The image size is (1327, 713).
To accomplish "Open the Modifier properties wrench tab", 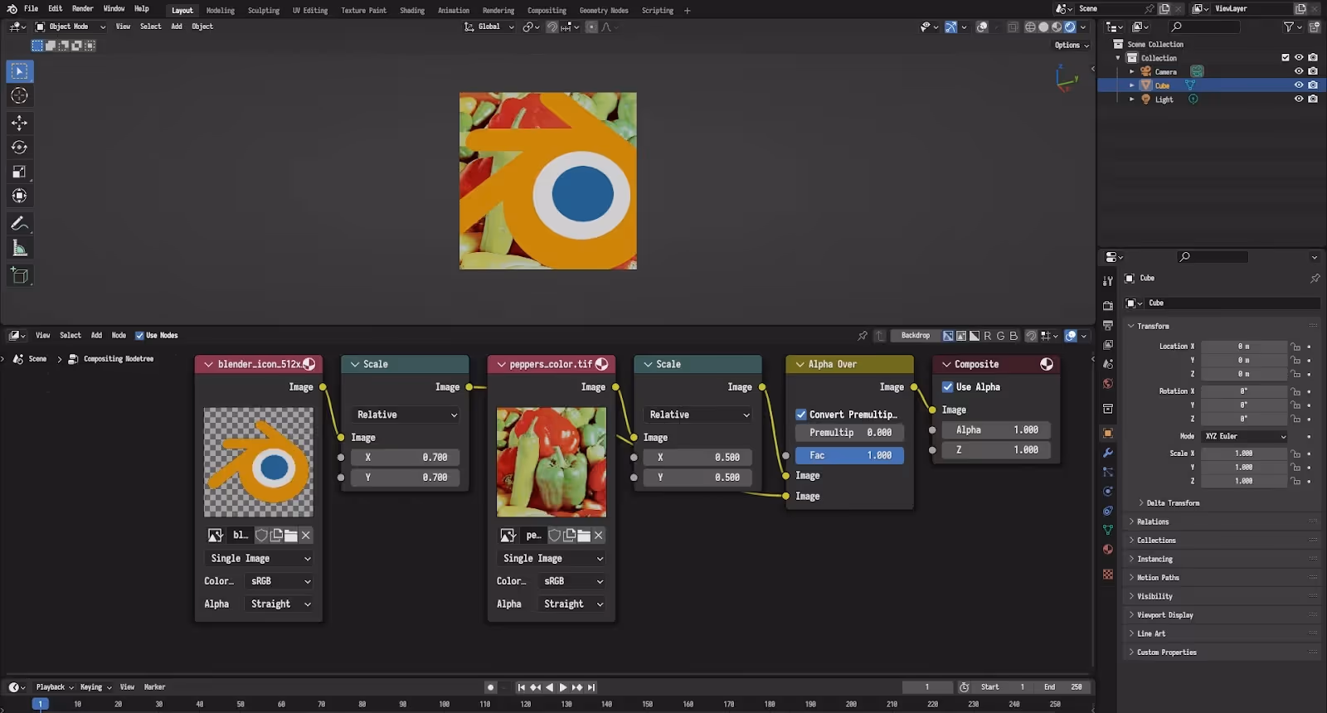I will (1108, 453).
